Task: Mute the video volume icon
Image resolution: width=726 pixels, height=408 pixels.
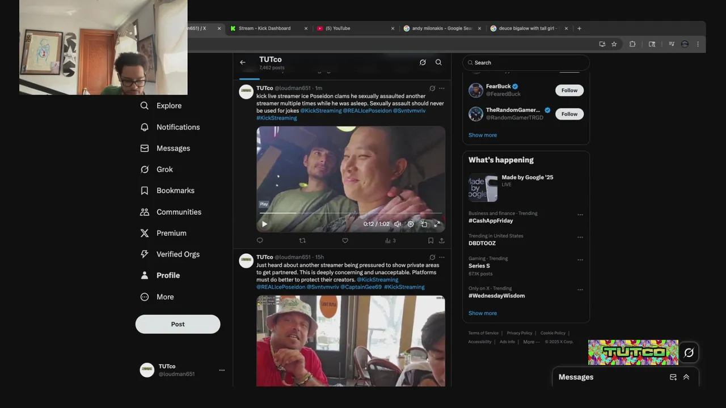Action: pos(398,224)
